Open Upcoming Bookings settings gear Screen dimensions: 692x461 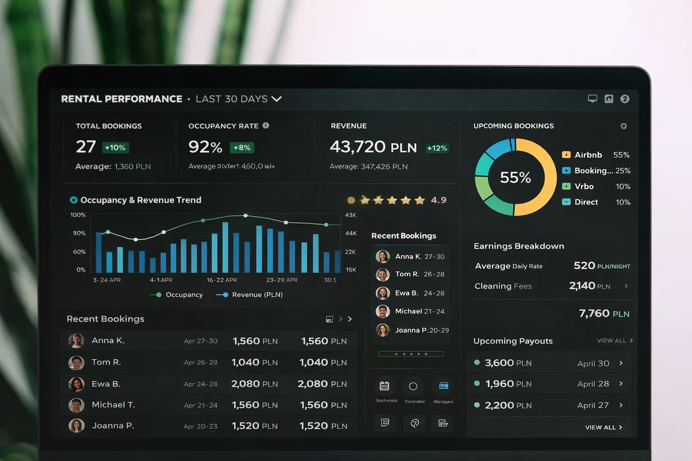coord(624,126)
